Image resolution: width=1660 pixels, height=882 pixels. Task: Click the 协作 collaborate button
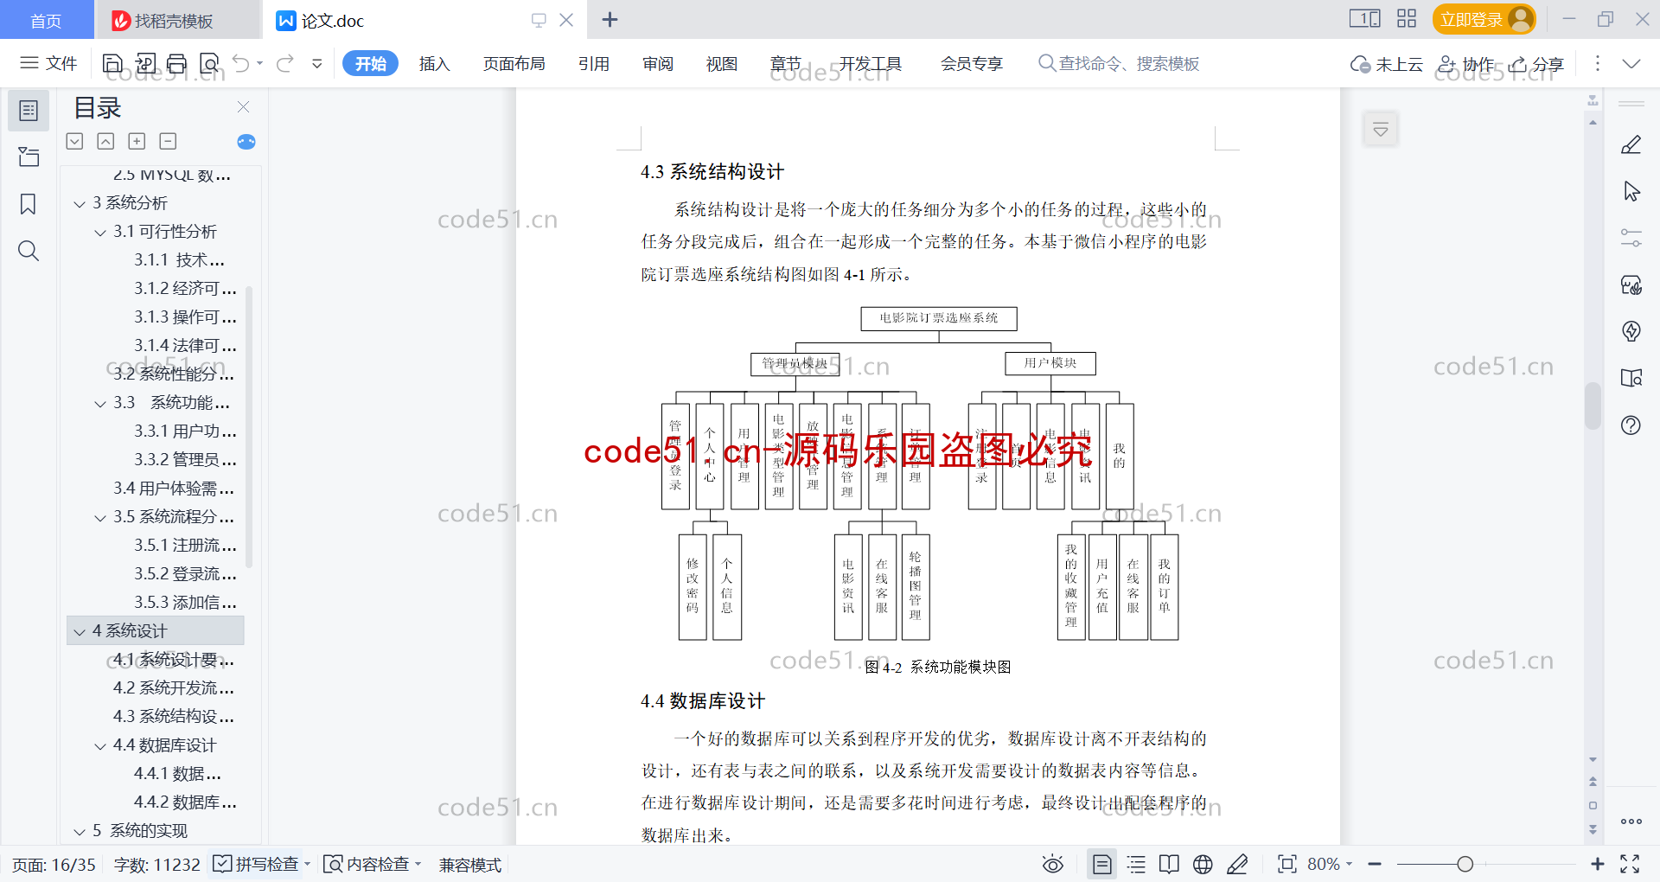(x=1466, y=64)
